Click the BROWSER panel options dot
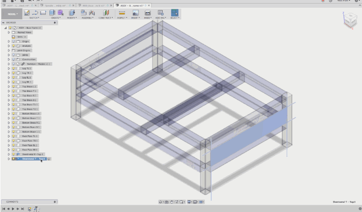The height and width of the screenshot is (212, 362). [55, 23]
